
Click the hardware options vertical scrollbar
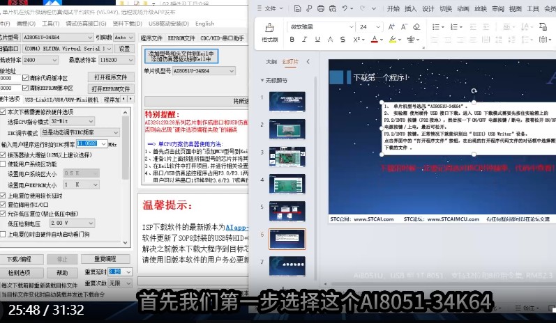[125, 177]
